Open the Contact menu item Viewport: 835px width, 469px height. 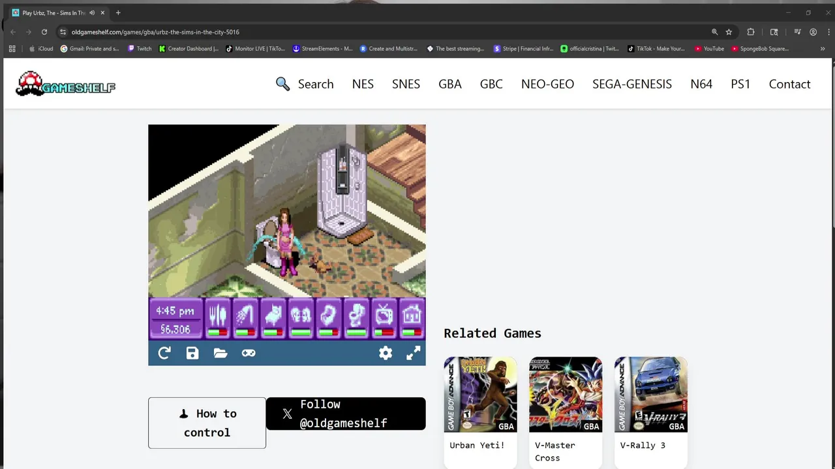point(789,84)
